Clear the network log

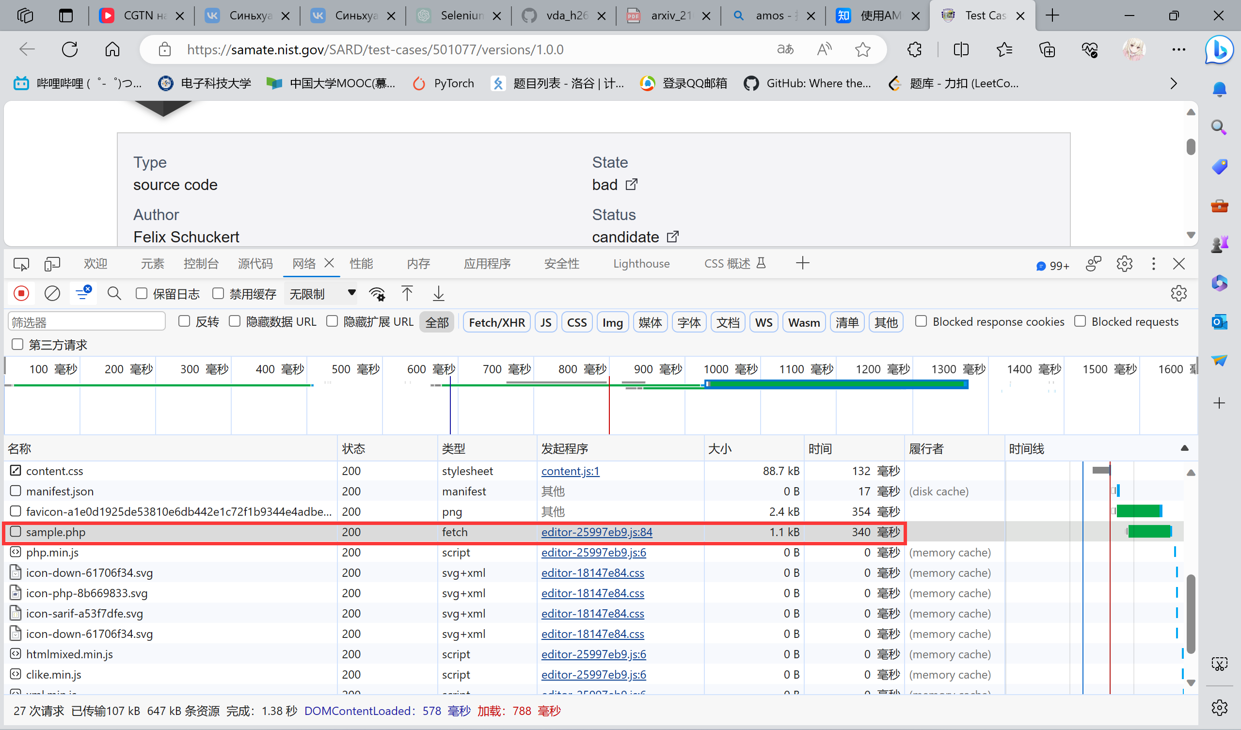point(52,294)
